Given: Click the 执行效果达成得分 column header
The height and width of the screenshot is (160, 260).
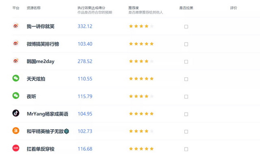Looking at the screenshot, I should [x=91, y=8].
